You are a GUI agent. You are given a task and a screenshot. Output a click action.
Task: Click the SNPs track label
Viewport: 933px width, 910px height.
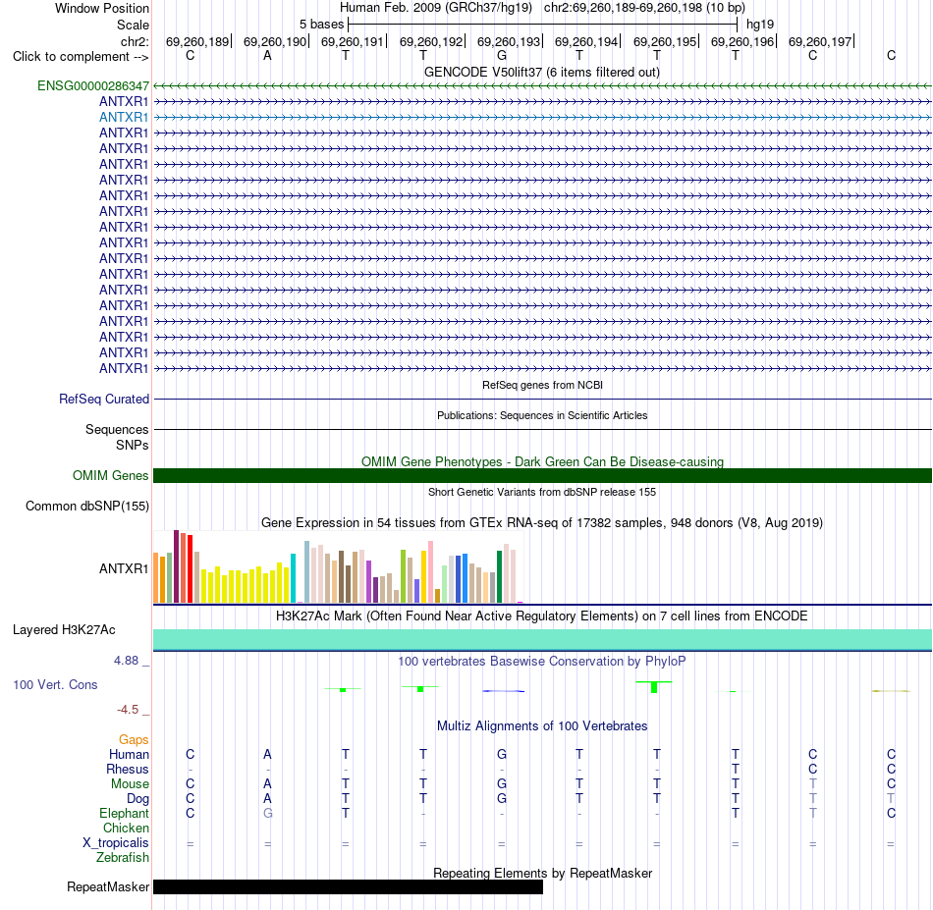coord(133,445)
